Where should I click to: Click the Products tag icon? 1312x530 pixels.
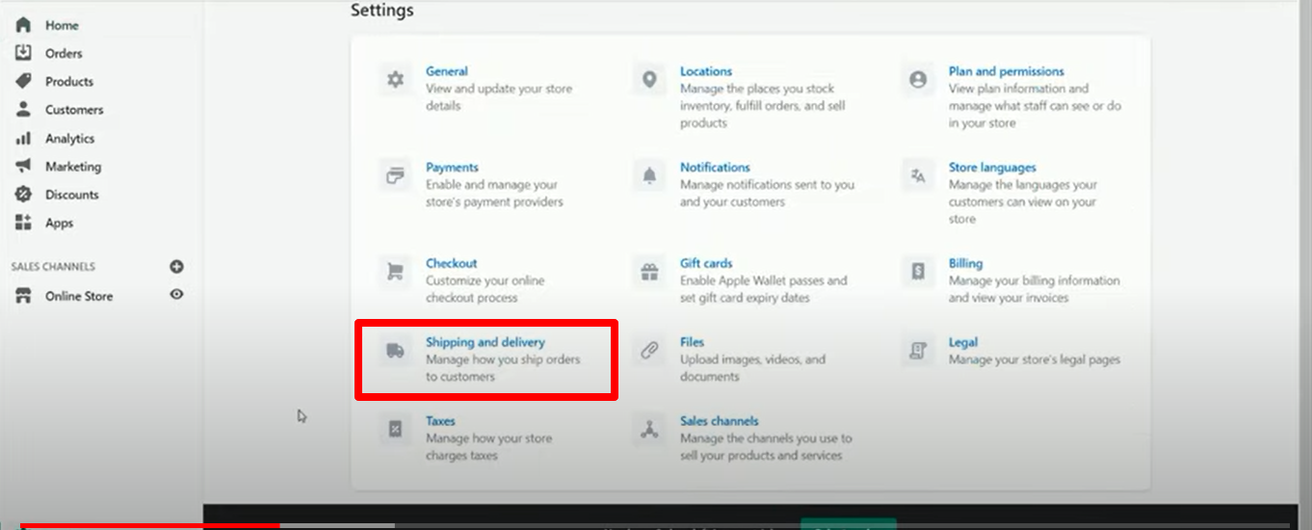23,81
